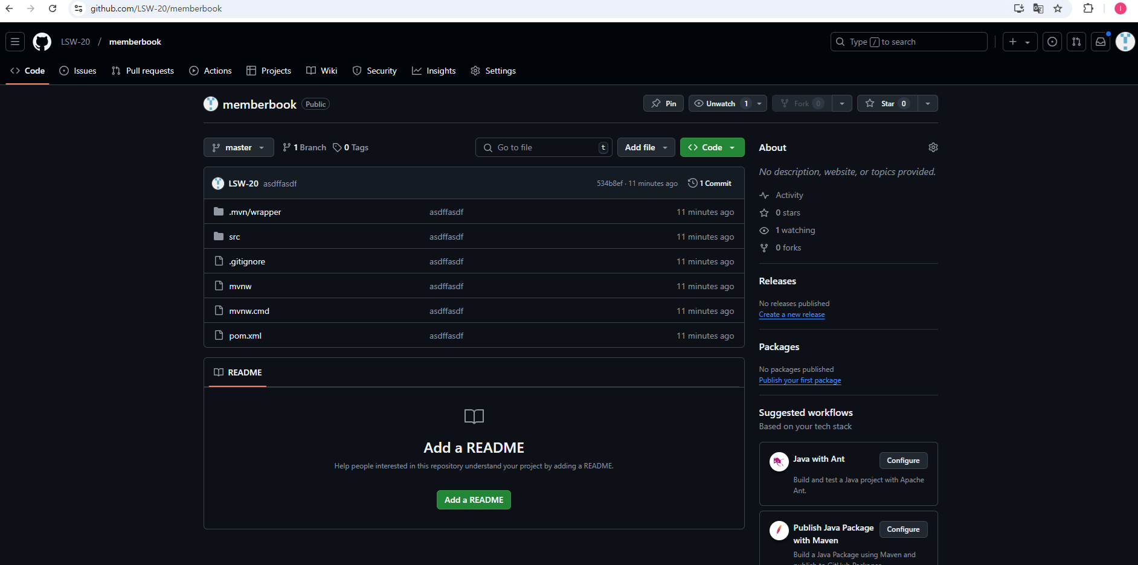Click the browser address bar URL
This screenshot has height=565, width=1138.
pos(156,8)
